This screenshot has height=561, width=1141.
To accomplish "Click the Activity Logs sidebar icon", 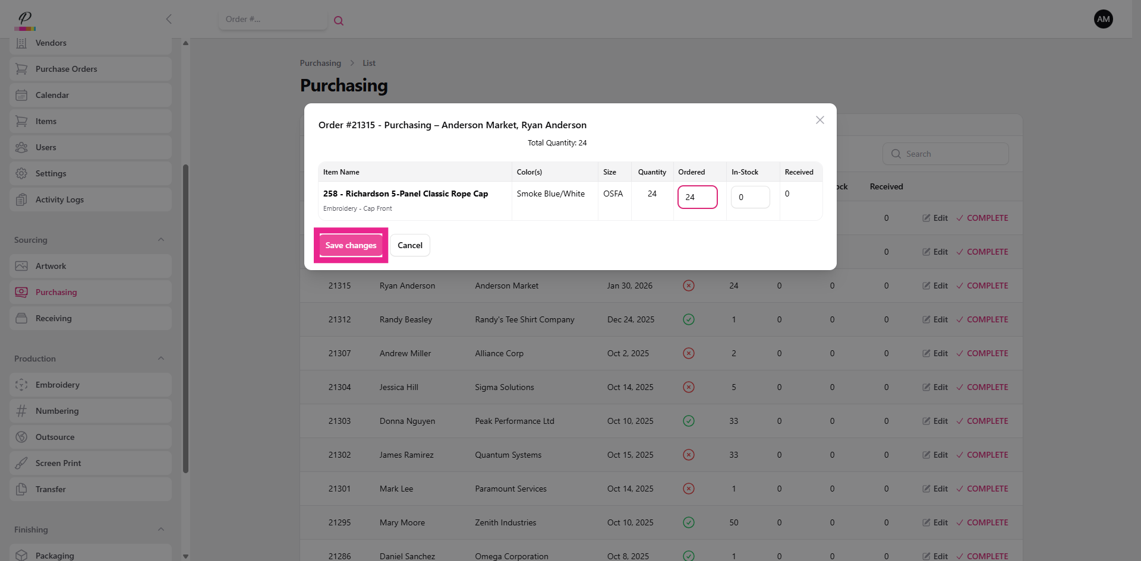I will pyautogui.click(x=21, y=199).
